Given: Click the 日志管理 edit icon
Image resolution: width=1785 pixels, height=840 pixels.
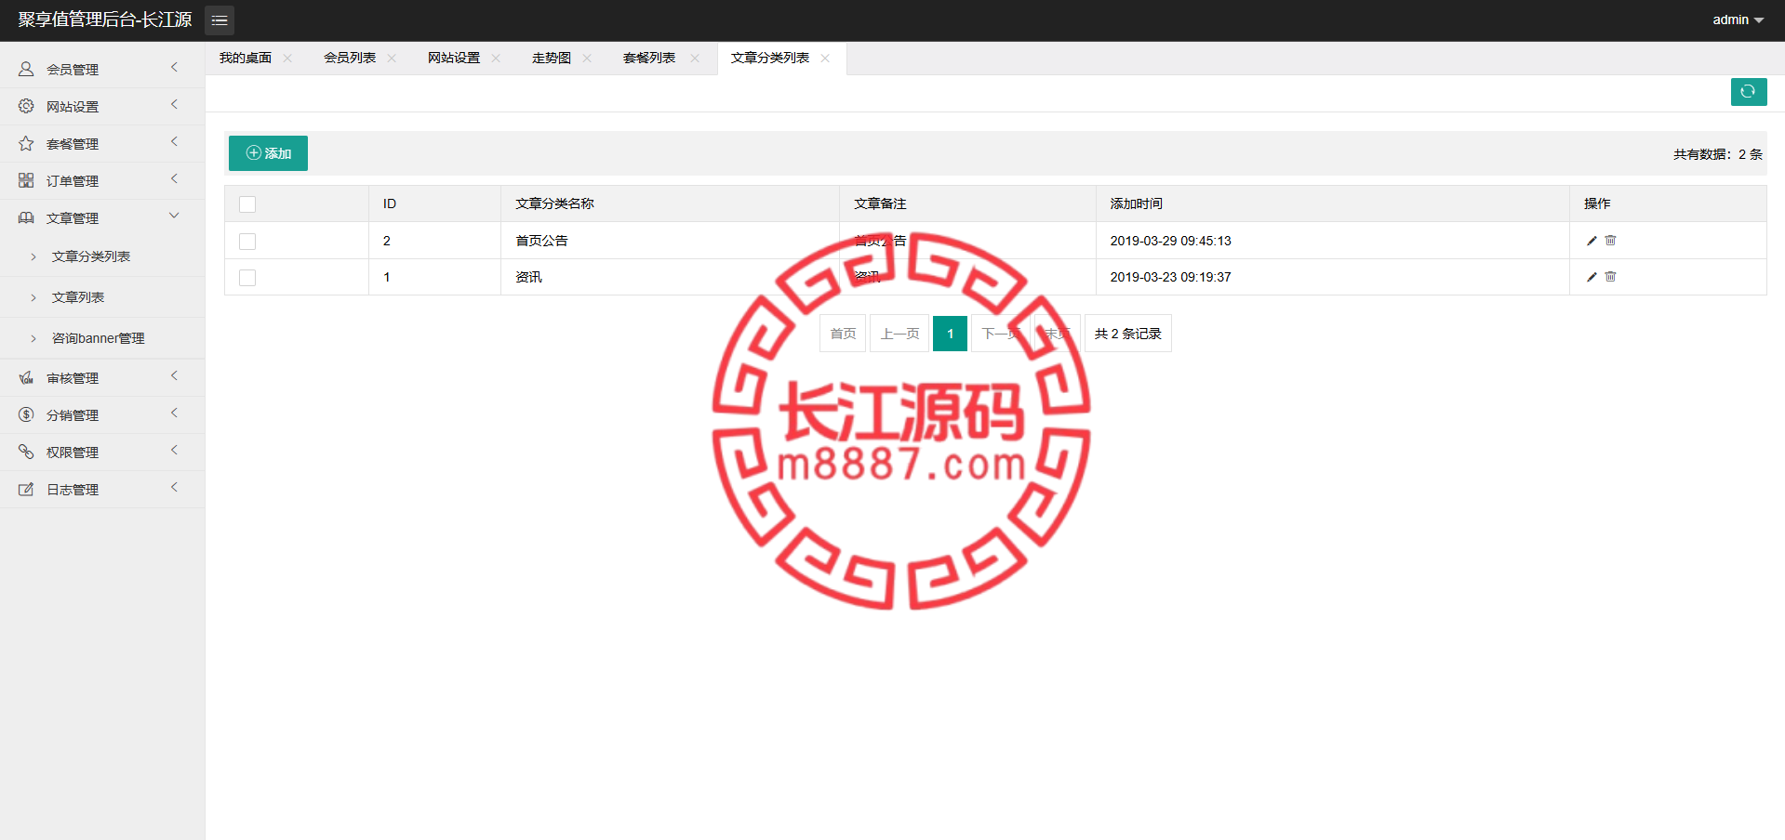Looking at the screenshot, I should click(x=26, y=489).
